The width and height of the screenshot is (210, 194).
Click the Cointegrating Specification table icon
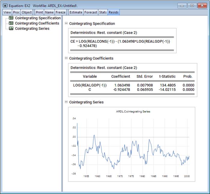(11, 18)
